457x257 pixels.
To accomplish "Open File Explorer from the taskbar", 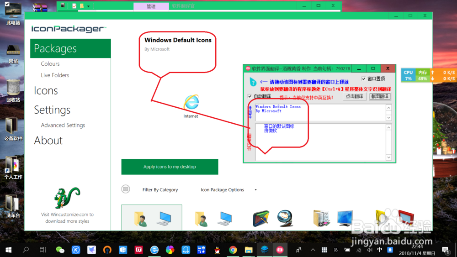I will click(x=249, y=250).
